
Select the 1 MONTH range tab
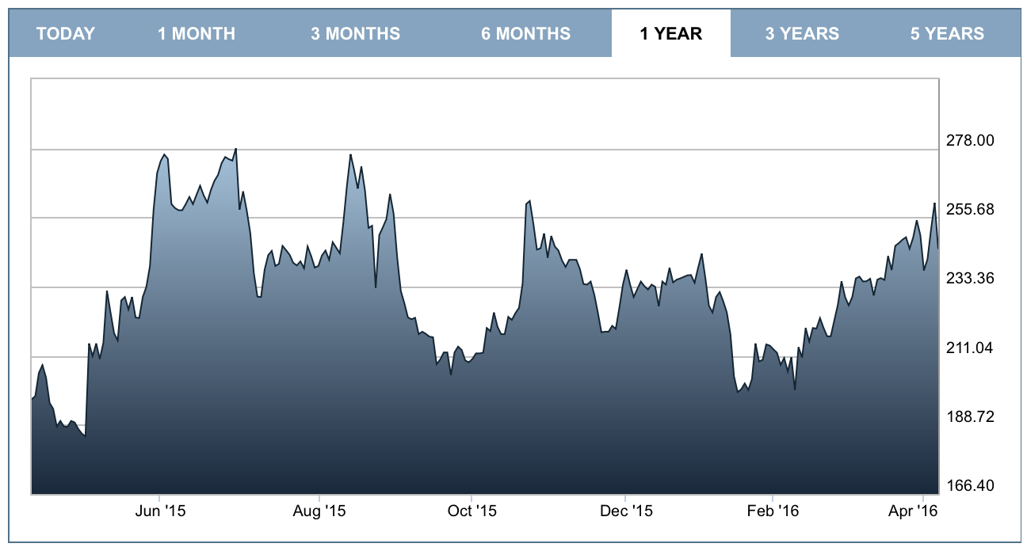[x=197, y=34]
